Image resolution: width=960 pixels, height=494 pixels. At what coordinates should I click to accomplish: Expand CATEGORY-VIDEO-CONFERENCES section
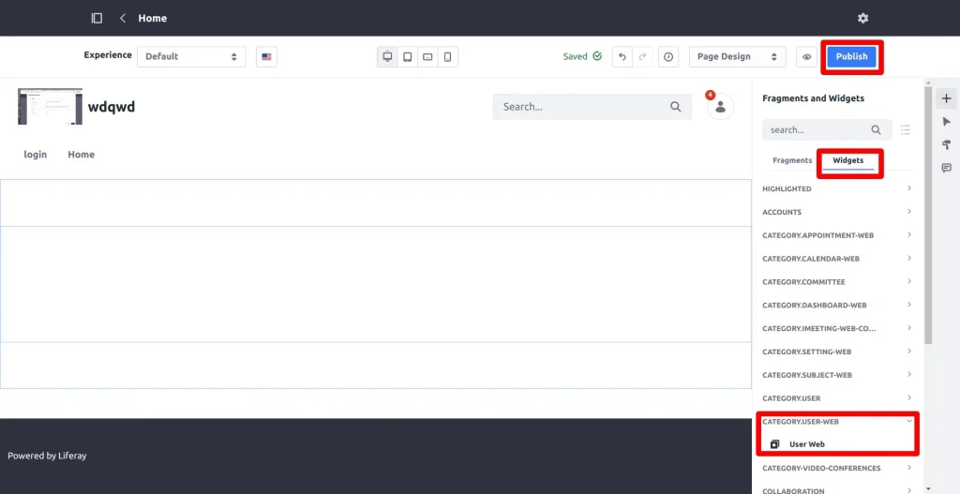pos(837,468)
